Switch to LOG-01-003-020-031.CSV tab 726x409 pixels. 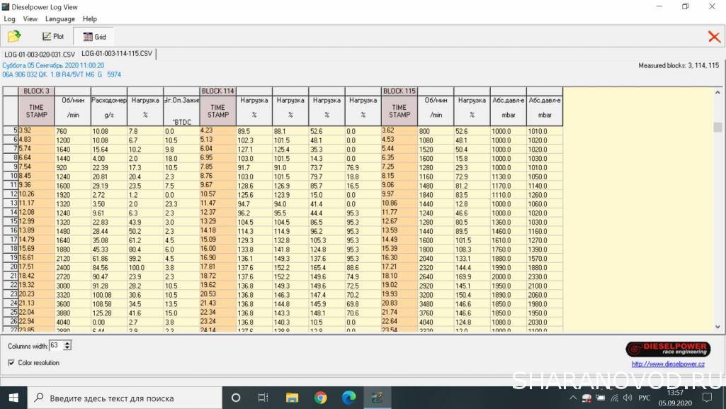point(40,55)
